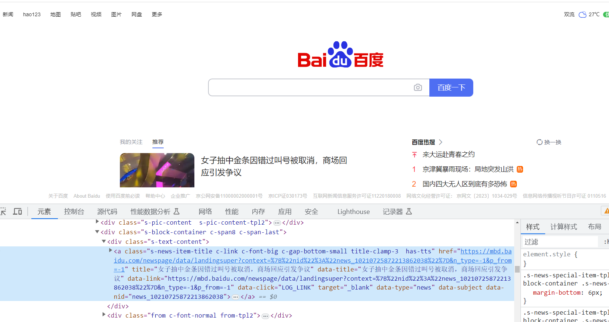Open the 更多 menu link
The width and height of the screenshot is (609, 322).
(x=157, y=14)
